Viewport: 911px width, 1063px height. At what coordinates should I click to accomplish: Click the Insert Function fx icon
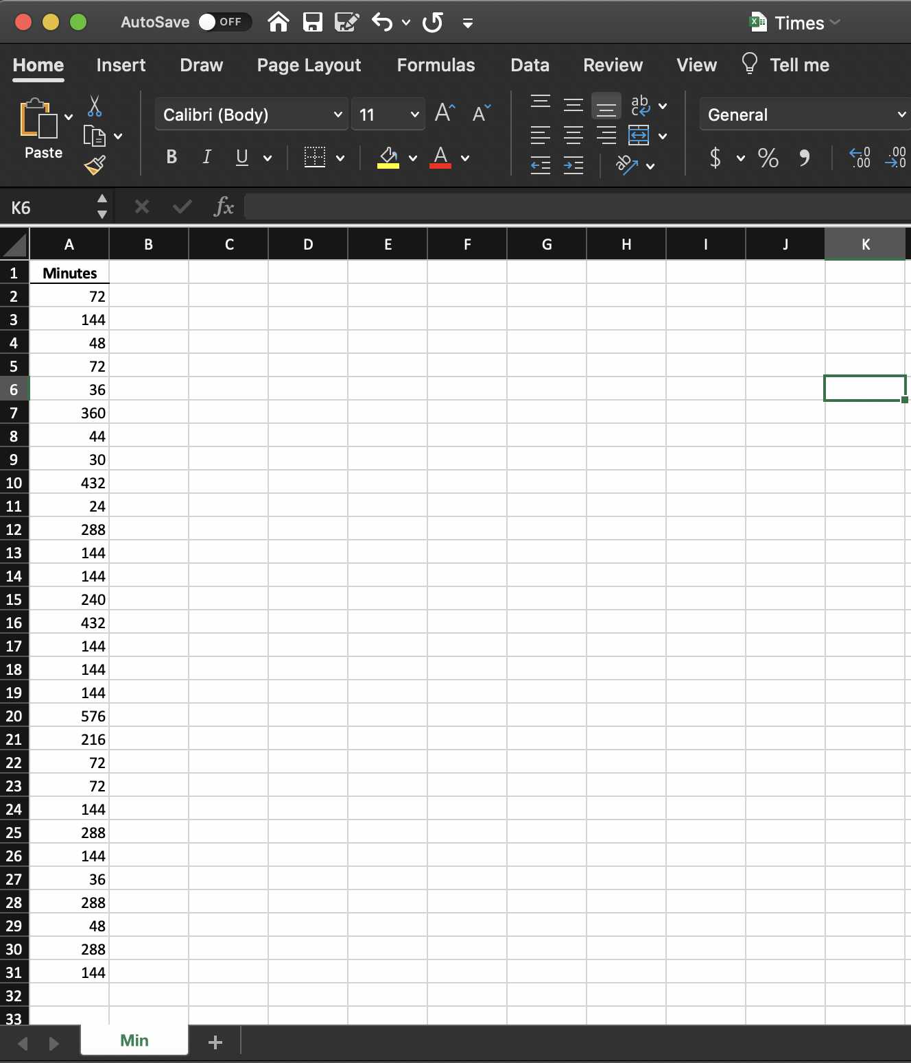coord(224,206)
